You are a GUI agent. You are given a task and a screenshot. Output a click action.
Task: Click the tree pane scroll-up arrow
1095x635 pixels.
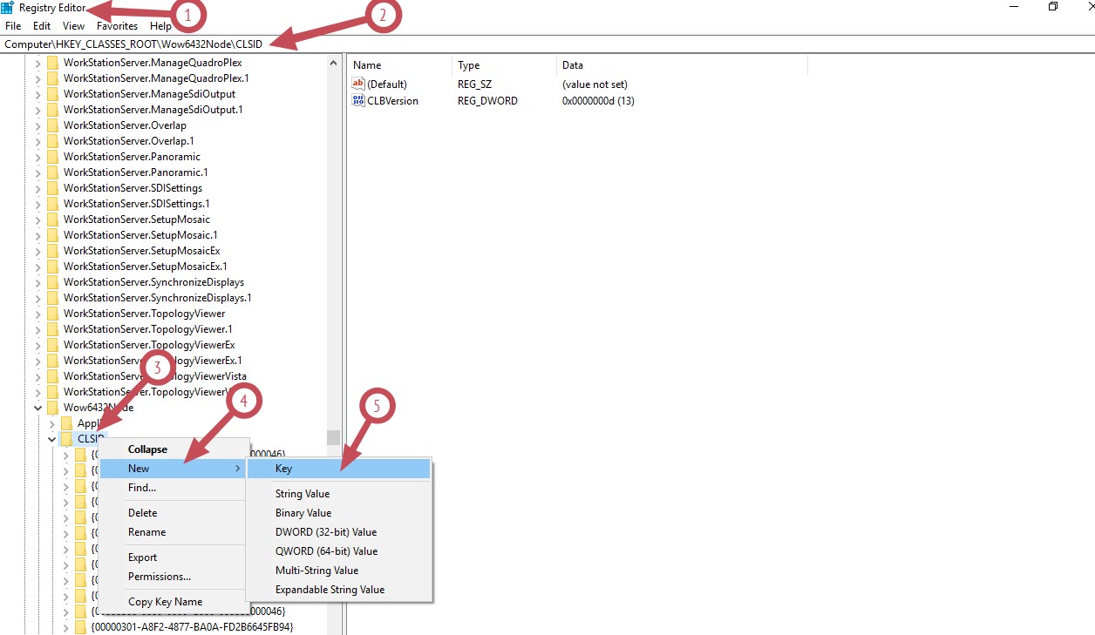coord(333,63)
